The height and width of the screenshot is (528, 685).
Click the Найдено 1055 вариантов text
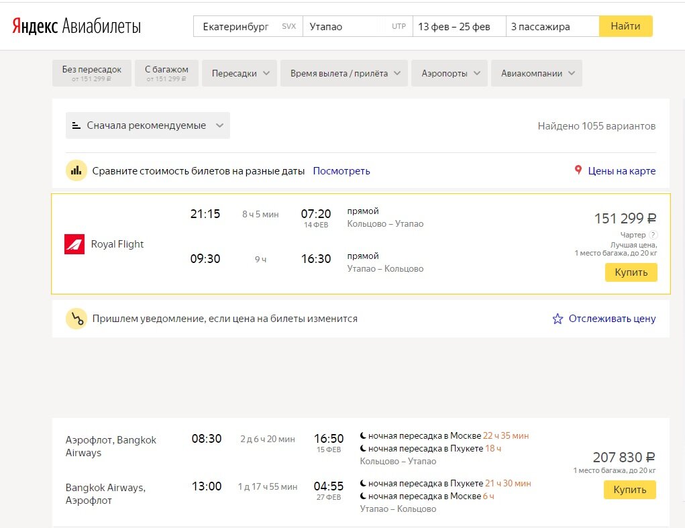pyautogui.click(x=596, y=125)
